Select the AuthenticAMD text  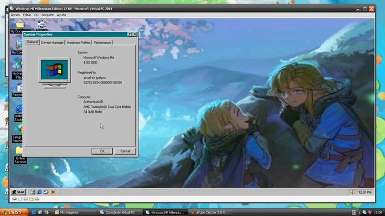(x=93, y=101)
